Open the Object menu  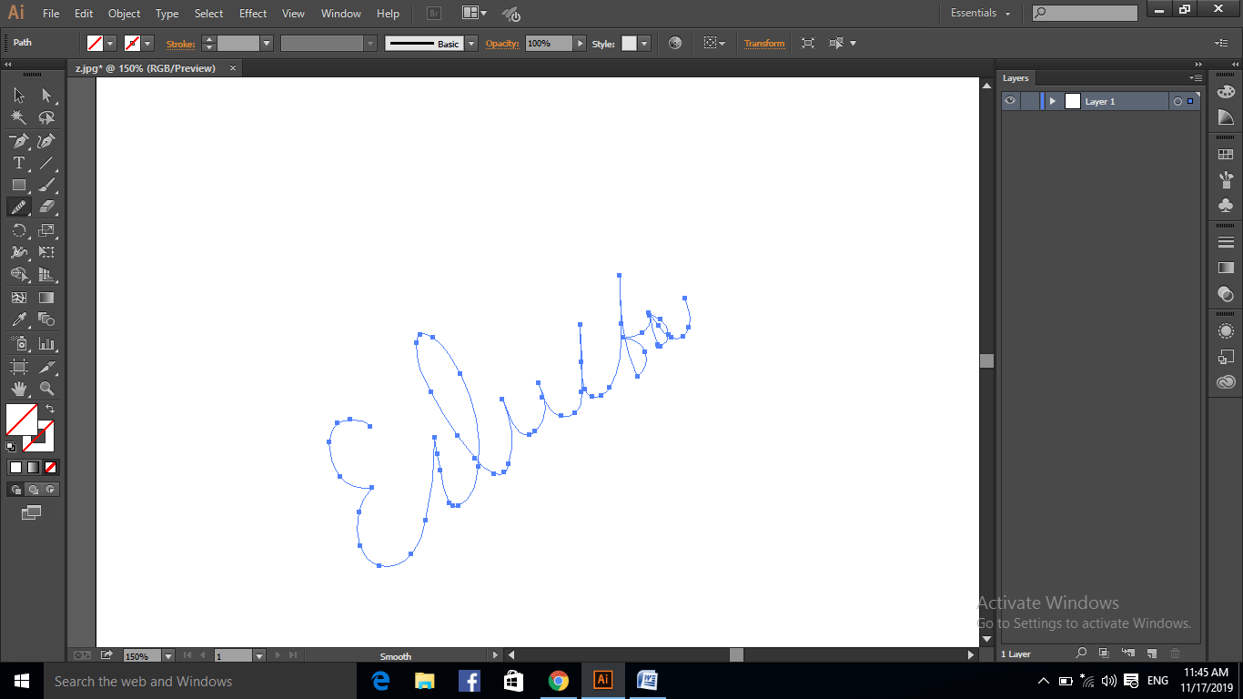click(124, 14)
